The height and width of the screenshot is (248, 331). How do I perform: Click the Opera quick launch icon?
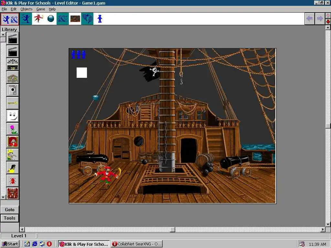49,244
